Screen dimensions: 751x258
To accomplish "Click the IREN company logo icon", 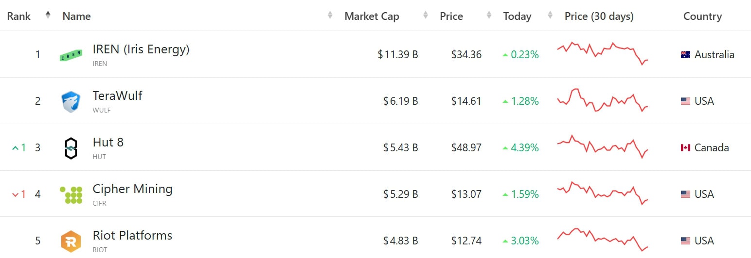I will pos(71,55).
